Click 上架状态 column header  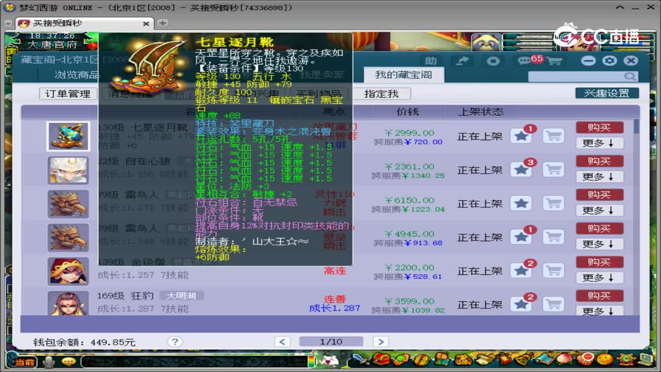pyautogui.click(x=481, y=112)
